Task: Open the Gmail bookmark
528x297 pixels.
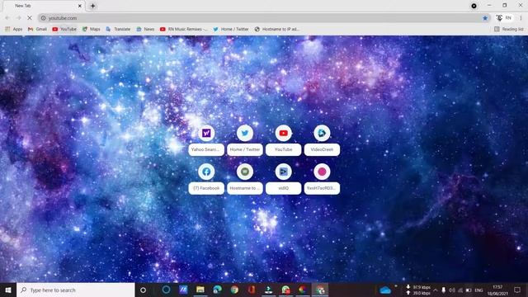Action: [38, 30]
